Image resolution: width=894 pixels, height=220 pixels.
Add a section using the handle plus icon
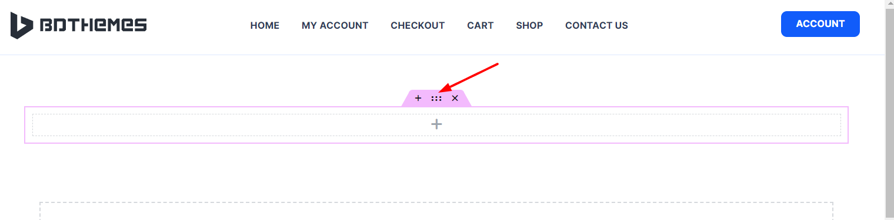[418, 98]
